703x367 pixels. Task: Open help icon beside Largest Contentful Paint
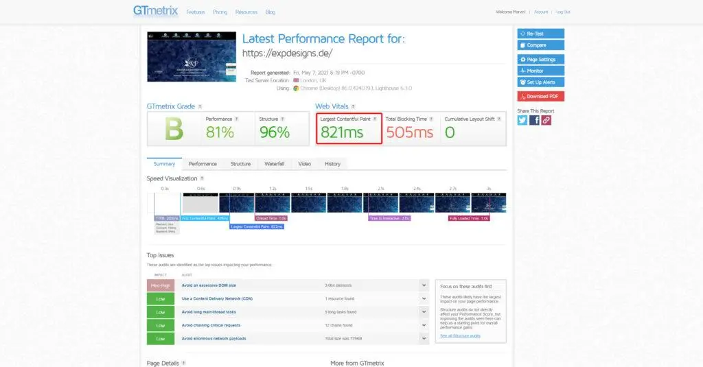(x=375, y=119)
